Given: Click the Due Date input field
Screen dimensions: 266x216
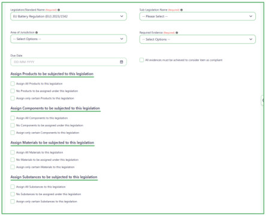Looking at the screenshot, I should [68, 62].
